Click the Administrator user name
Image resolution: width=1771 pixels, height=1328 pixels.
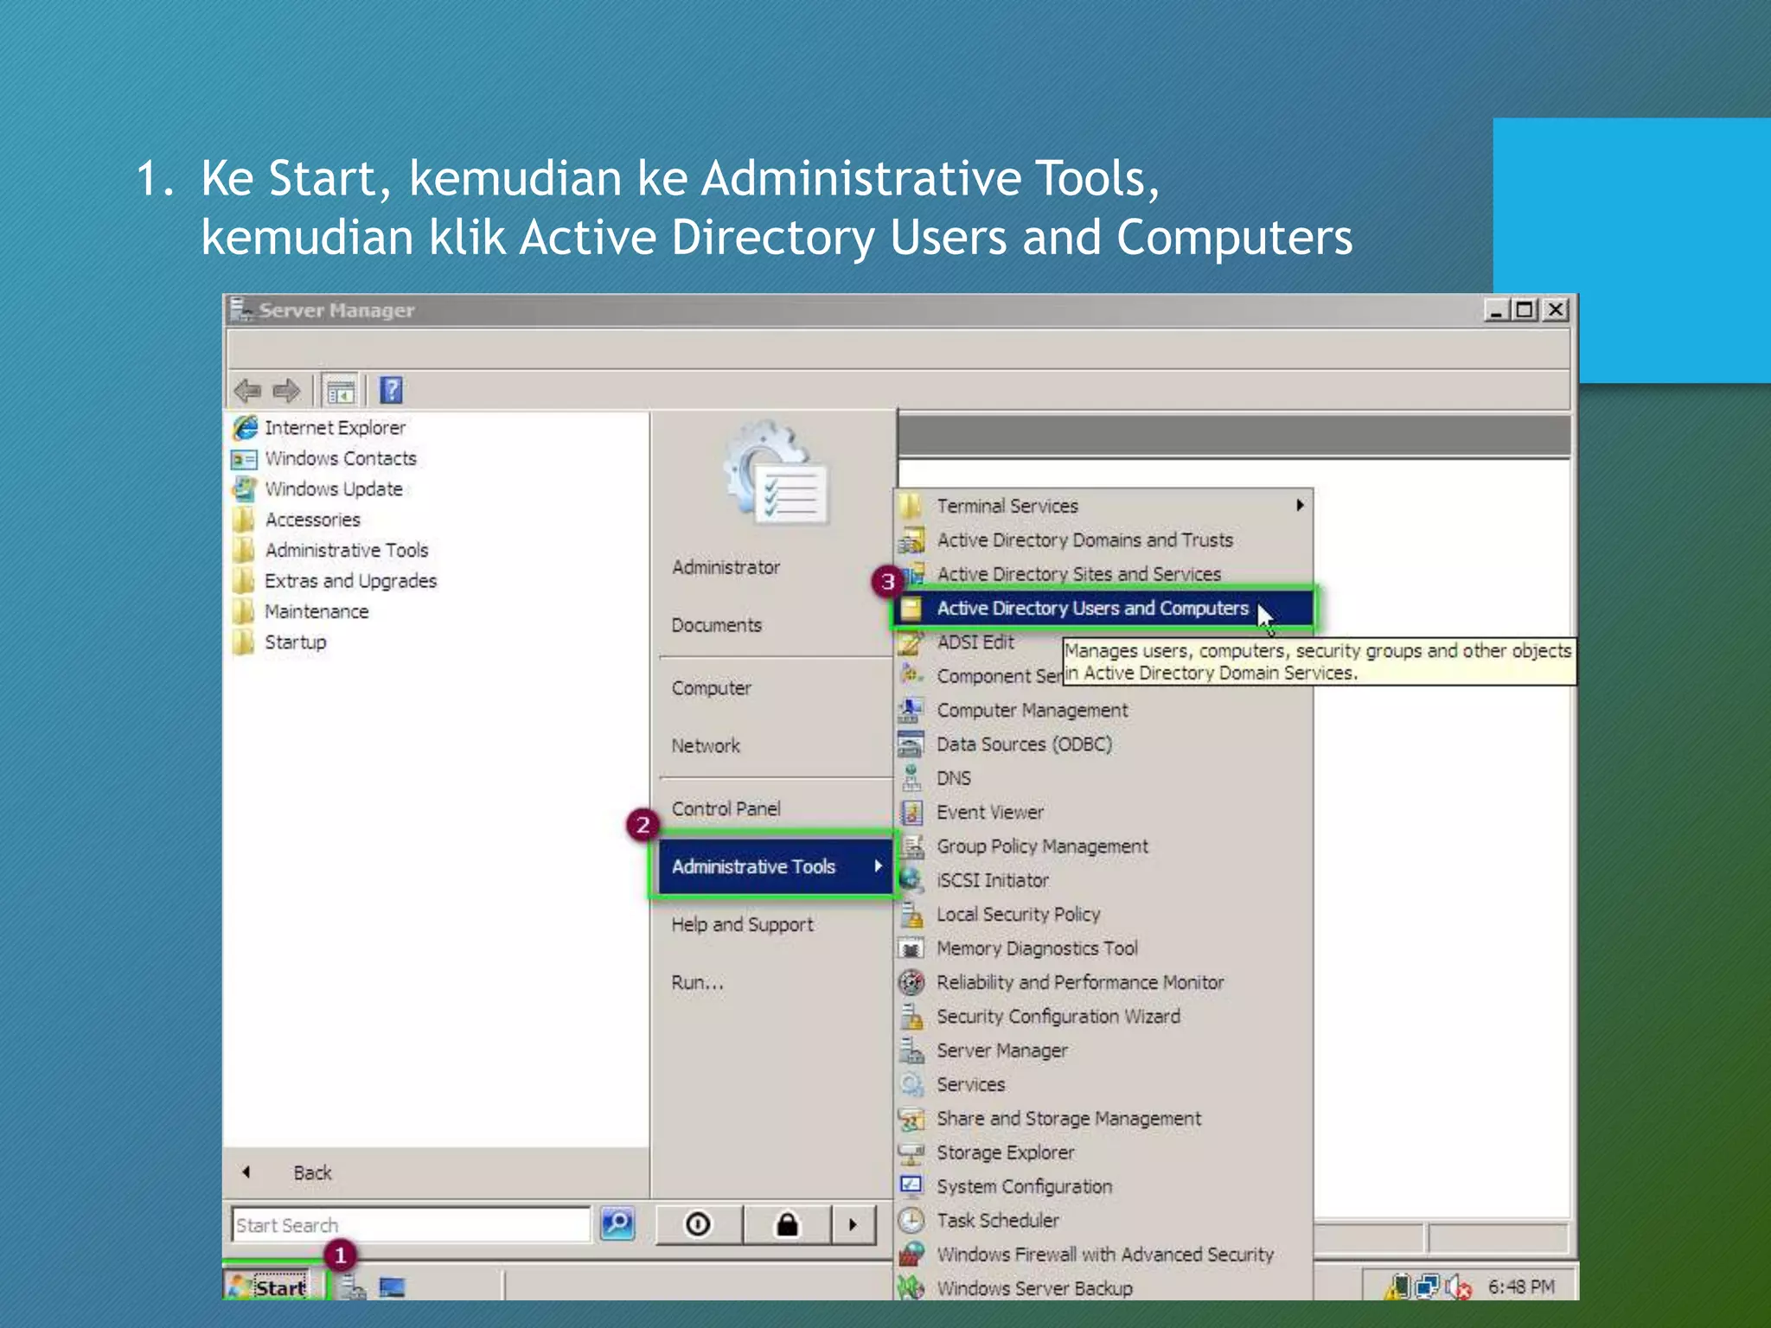[x=726, y=567]
